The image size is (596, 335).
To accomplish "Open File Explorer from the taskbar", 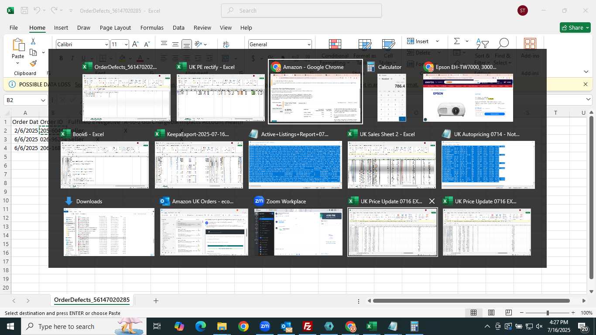I will point(222,326).
